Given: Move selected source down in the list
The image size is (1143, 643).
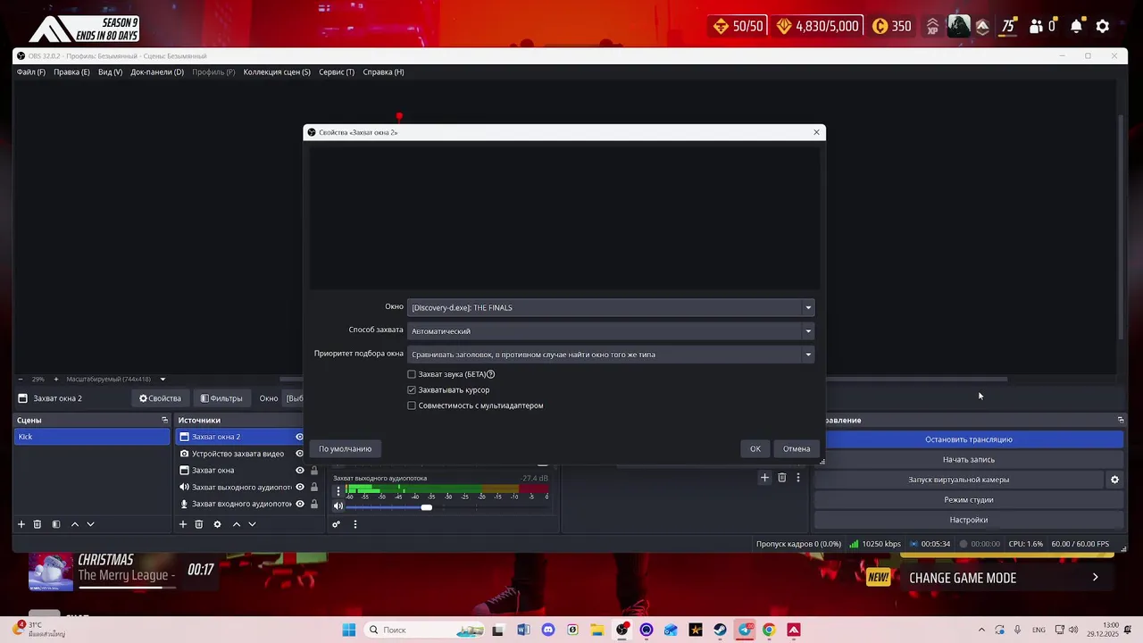Looking at the screenshot, I should (x=252, y=524).
